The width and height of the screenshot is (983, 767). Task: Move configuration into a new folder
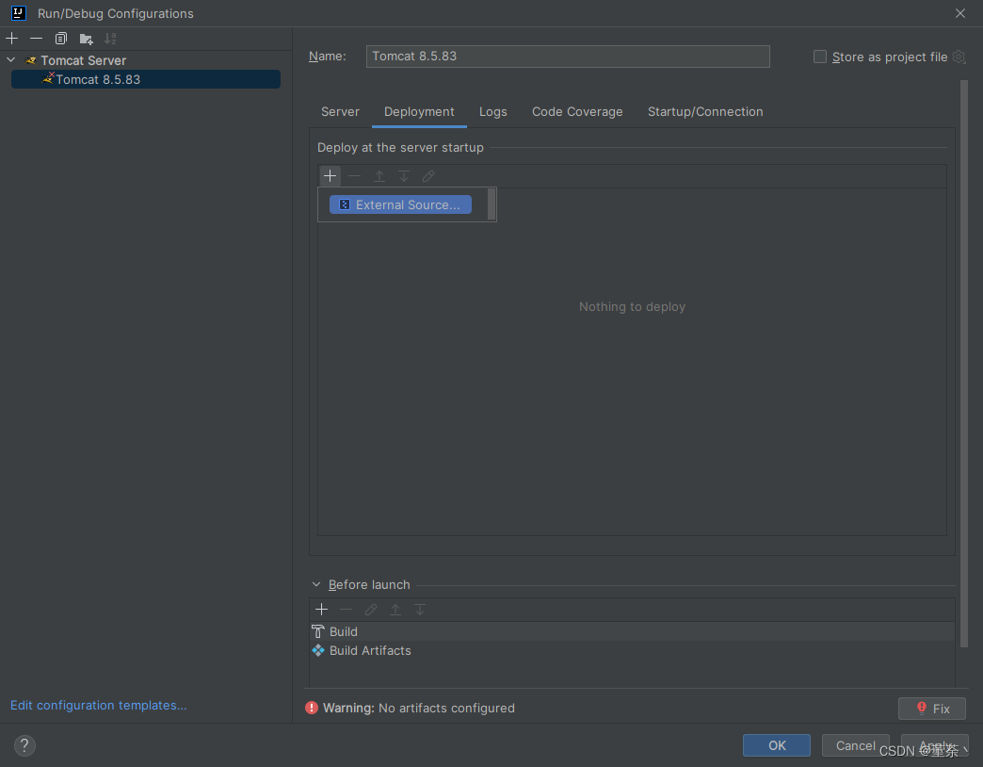click(86, 39)
